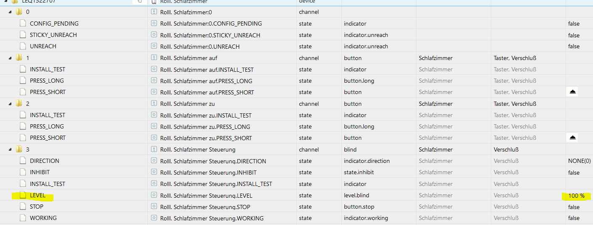Click the 'false' value of INHIBIT
This screenshot has width=593, height=225.
coord(574,173)
